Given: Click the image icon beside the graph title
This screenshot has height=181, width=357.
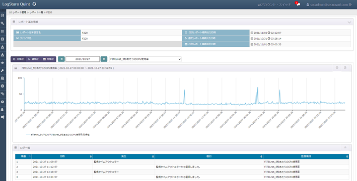Looking at the screenshot, I should tap(16, 68).
